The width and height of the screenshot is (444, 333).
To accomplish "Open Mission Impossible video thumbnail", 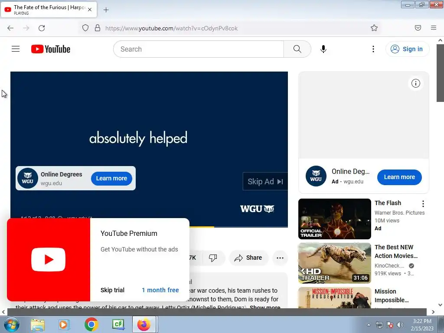I will coord(335,297).
